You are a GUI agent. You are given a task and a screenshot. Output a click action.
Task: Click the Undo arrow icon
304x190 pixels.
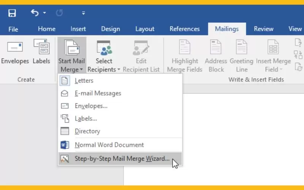click(35, 13)
